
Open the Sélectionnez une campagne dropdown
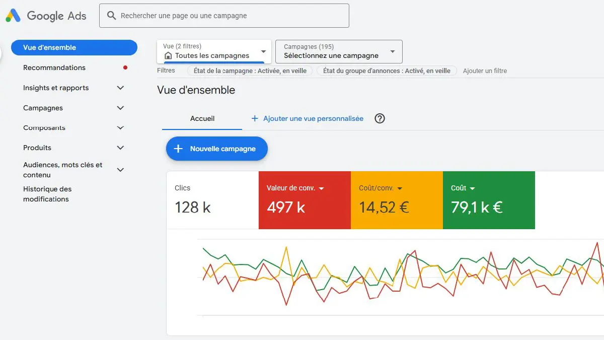point(339,51)
